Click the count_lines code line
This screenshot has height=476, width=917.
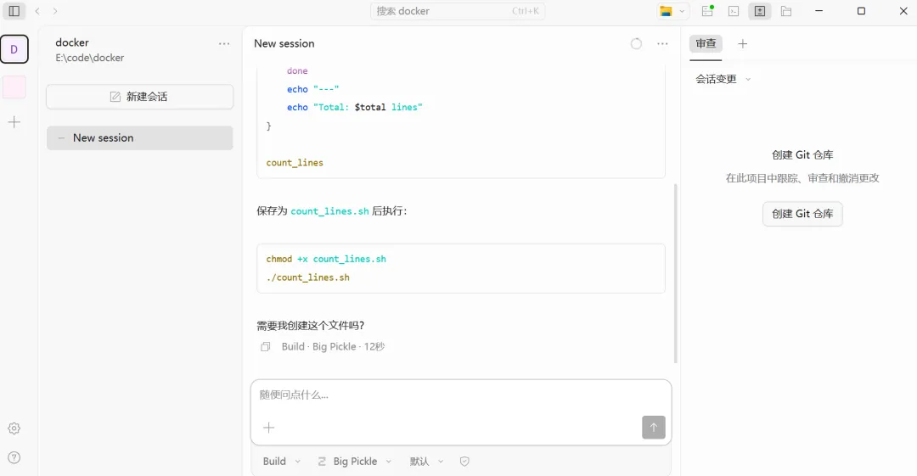point(295,163)
